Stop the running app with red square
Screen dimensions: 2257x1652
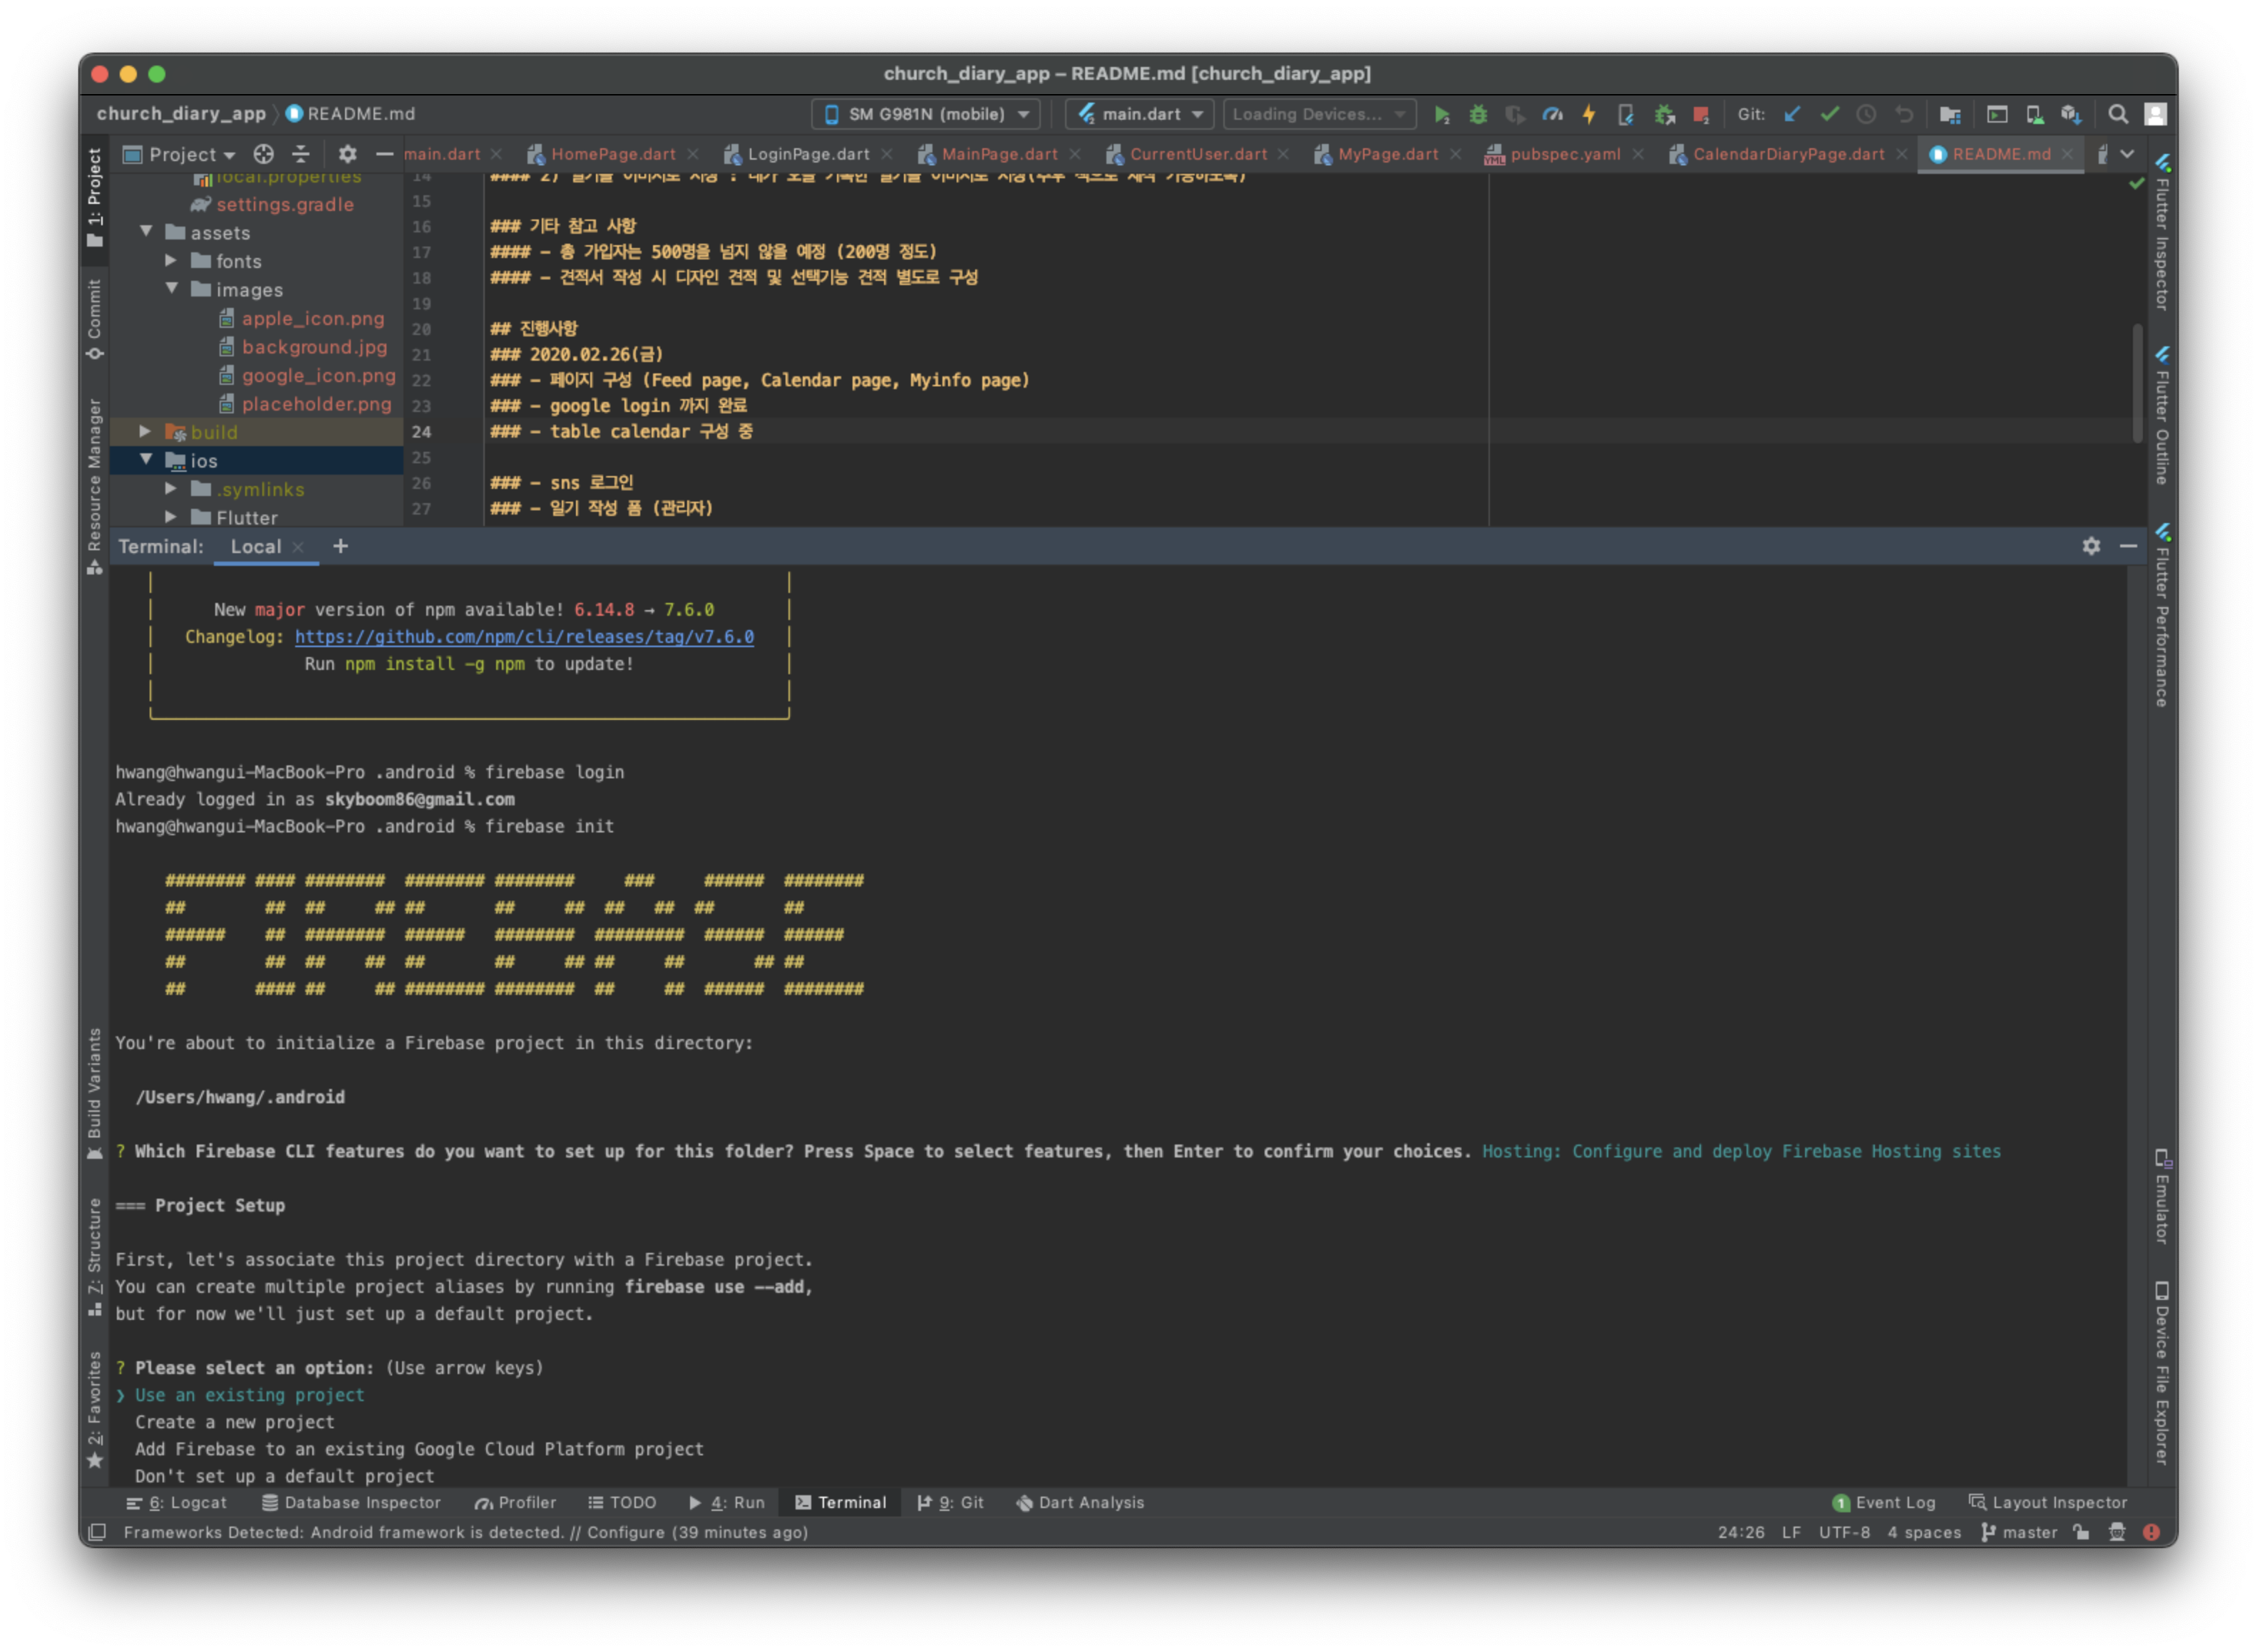1701,115
